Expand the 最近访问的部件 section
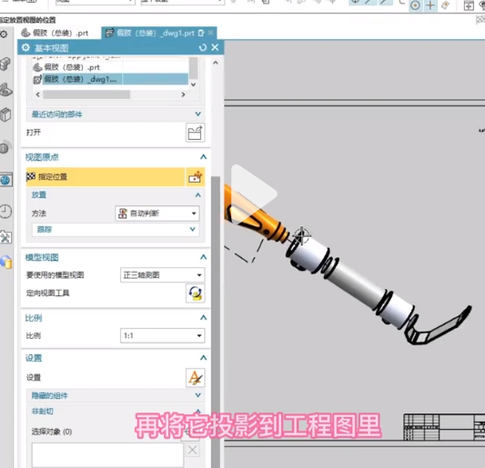Screen dimensions: 485x468 click(x=115, y=115)
